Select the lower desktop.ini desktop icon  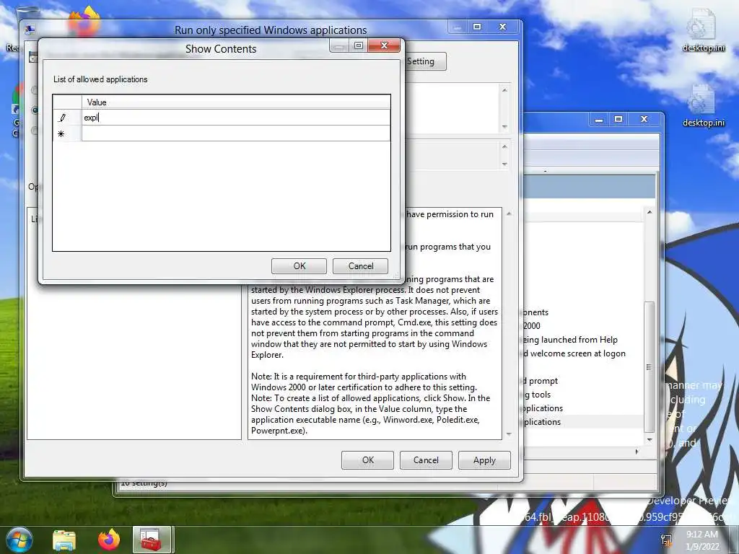(703, 106)
